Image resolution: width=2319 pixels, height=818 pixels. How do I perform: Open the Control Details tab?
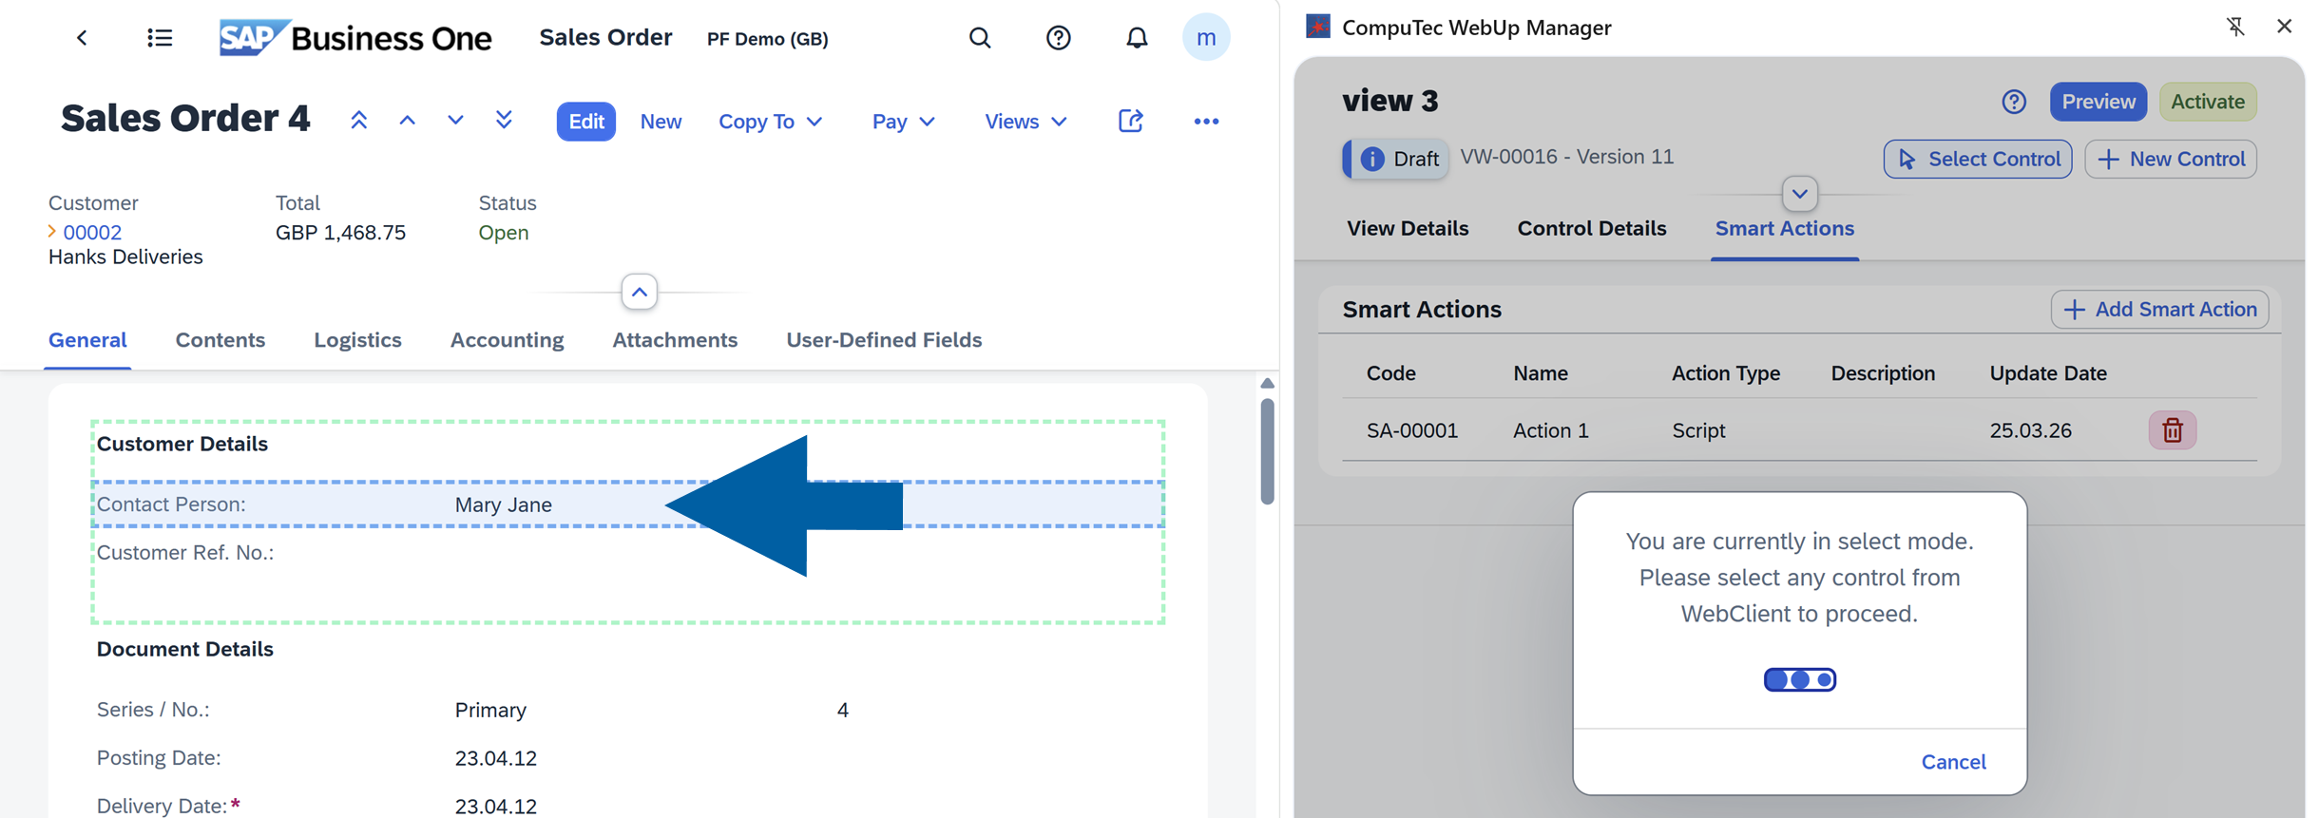tap(1592, 229)
